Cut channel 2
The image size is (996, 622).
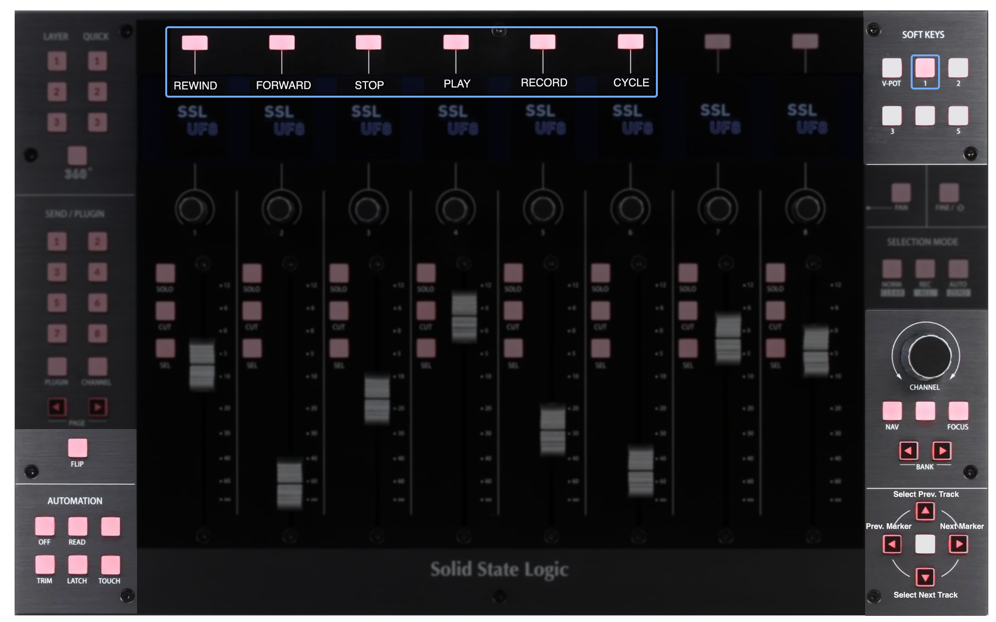252,311
